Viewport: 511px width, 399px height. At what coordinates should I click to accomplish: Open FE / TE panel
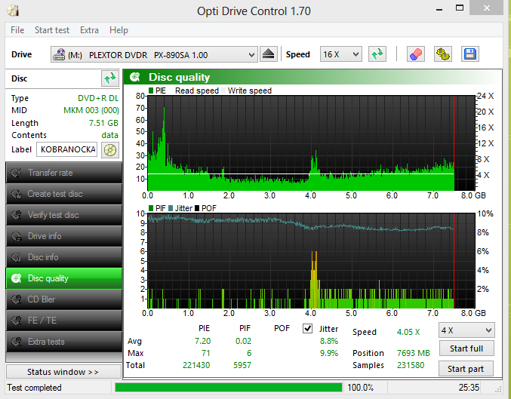pyautogui.click(x=64, y=321)
